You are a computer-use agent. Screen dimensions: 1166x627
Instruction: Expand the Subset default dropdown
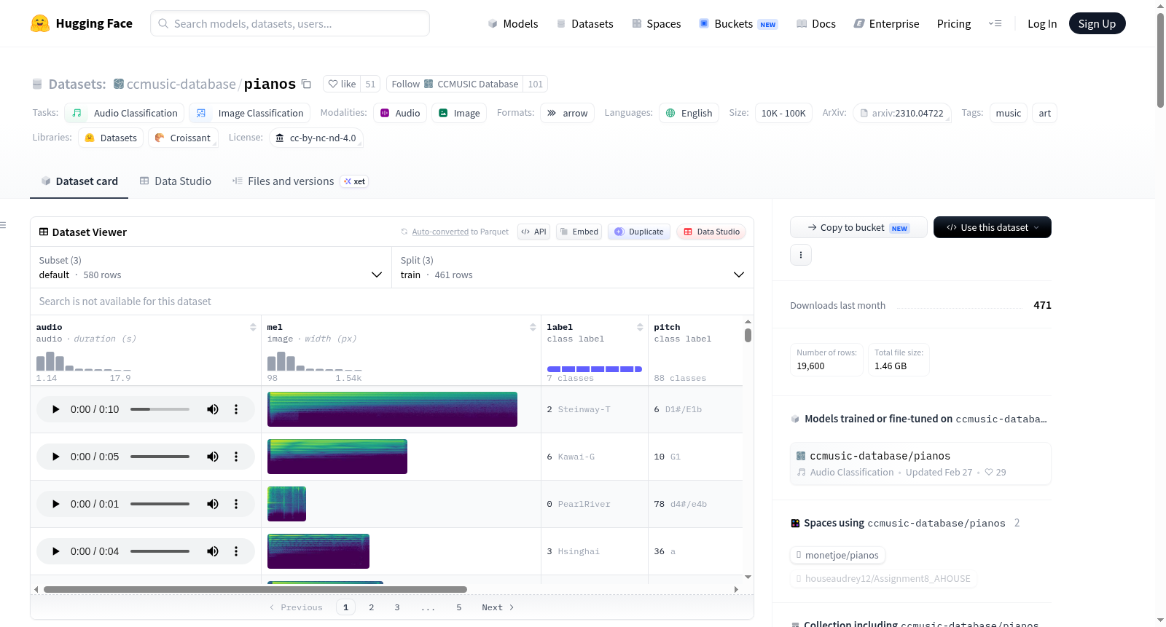[x=211, y=267]
